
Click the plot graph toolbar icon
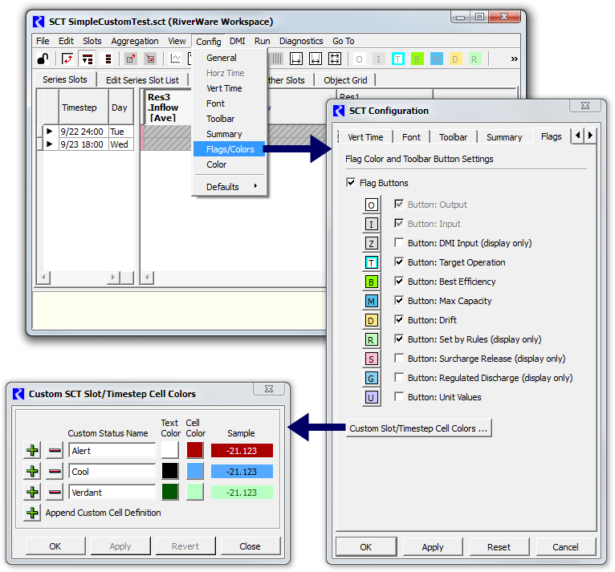point(175,59)
